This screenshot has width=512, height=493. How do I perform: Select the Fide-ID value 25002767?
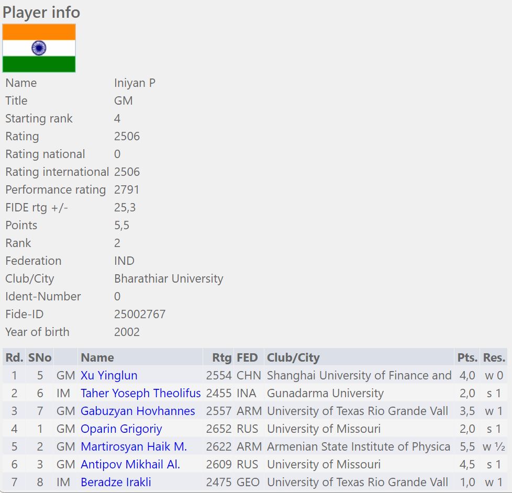click(x=140, y=314)
